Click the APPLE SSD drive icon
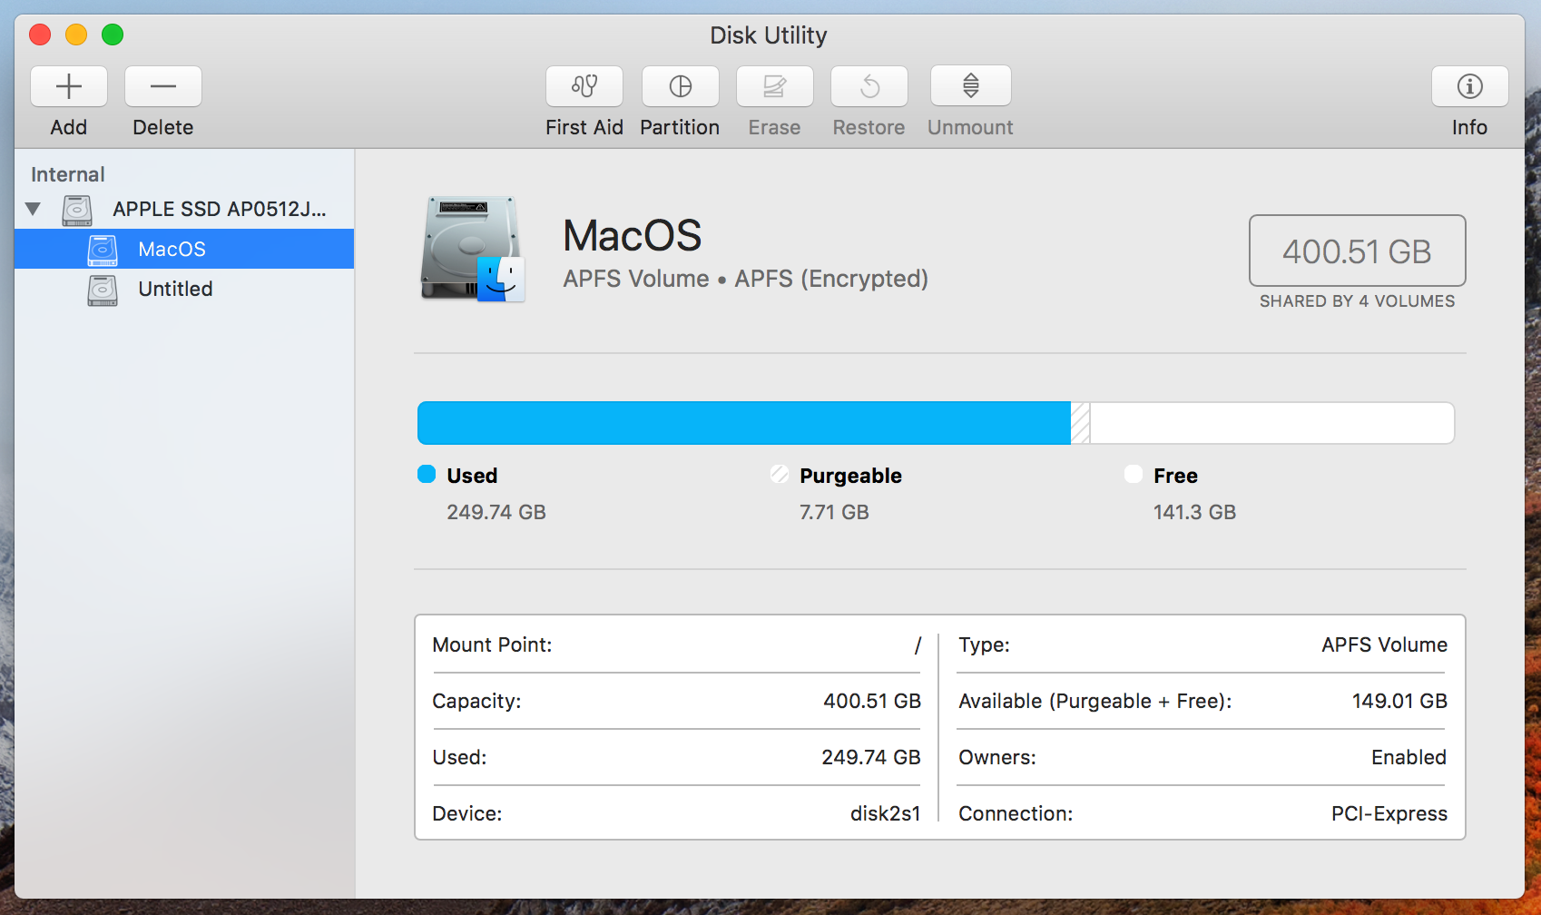Screen dimensions: 1541x915 tap(77, 210)
